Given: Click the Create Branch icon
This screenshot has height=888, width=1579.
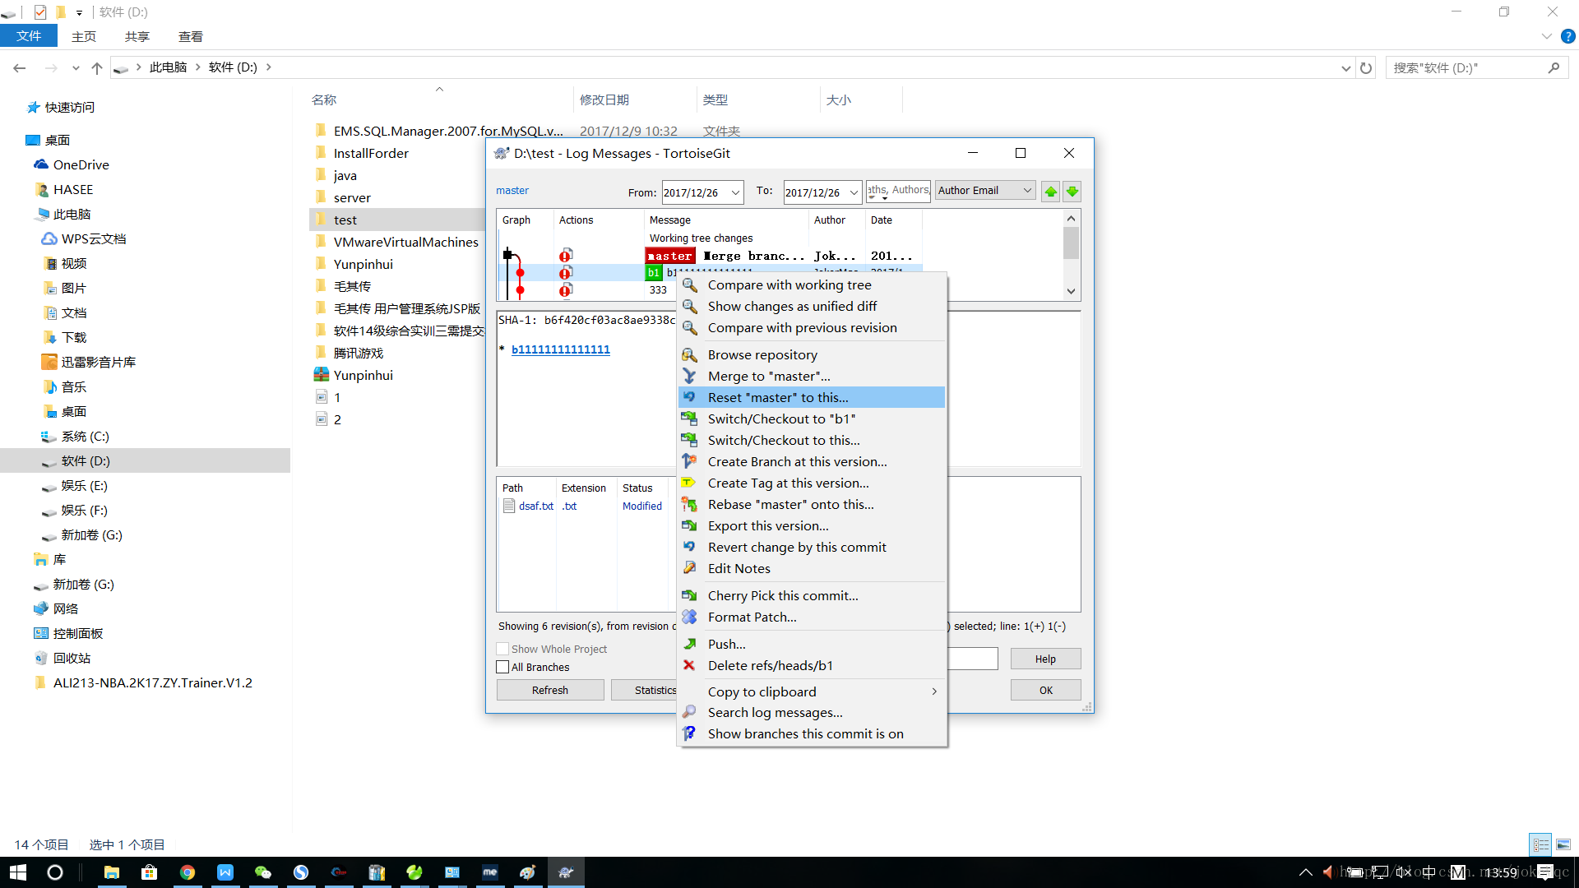Looking at the screenshot, I should [x=690, y=461].
